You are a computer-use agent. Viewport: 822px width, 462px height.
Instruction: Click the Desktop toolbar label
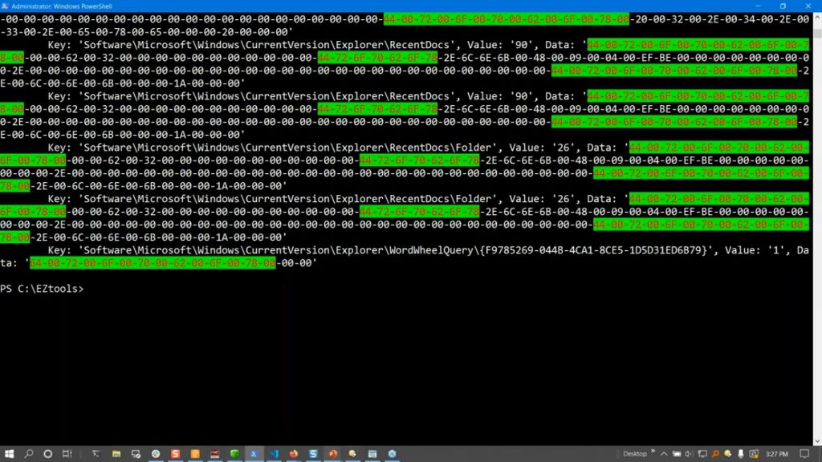click(634, 454)
